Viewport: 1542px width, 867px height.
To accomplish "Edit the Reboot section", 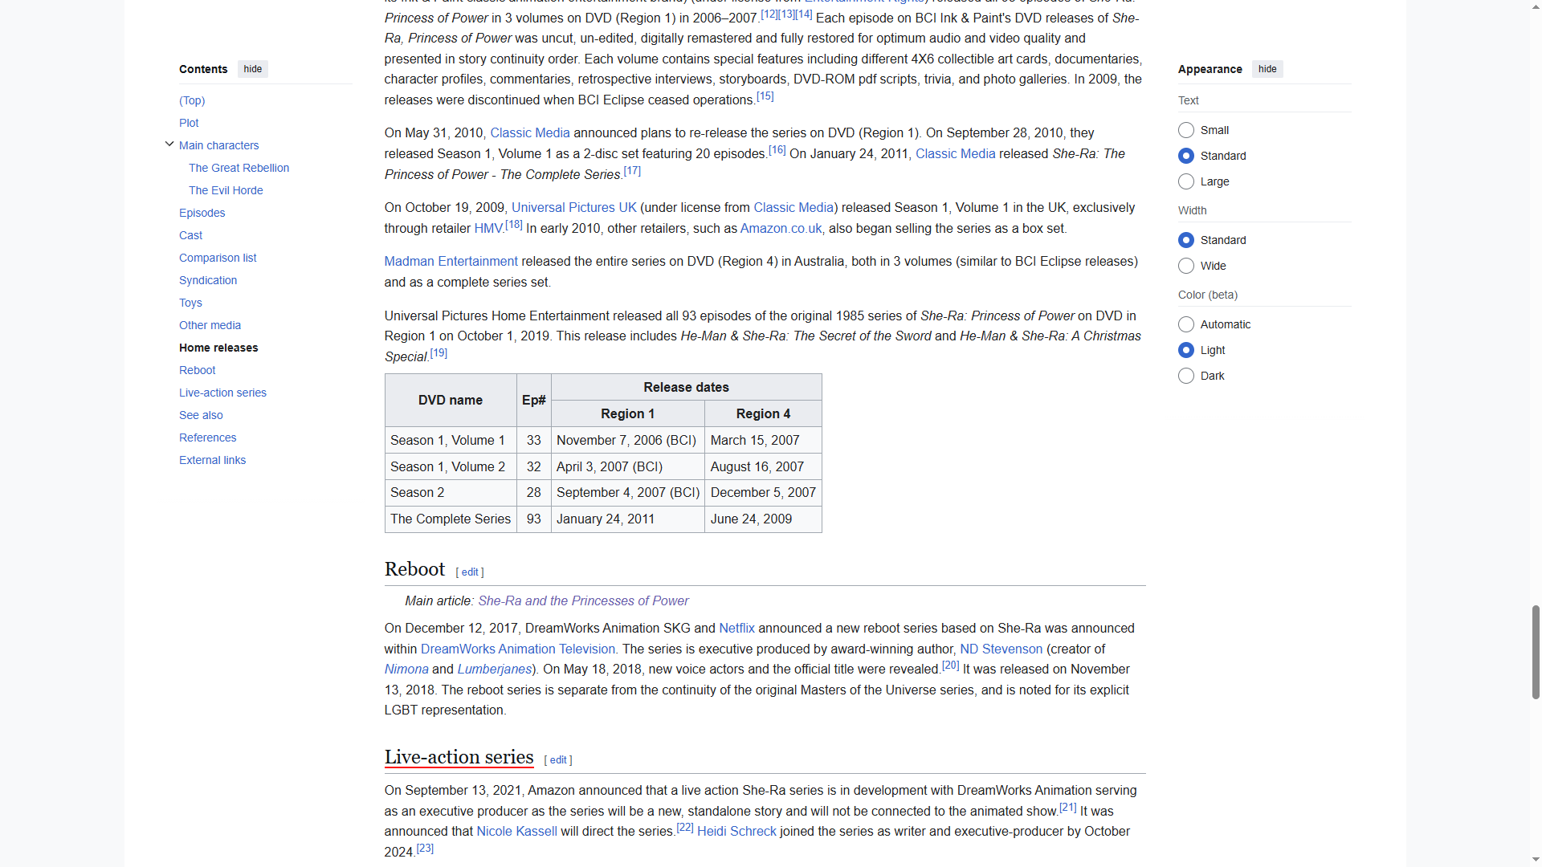I will [470, 572].
